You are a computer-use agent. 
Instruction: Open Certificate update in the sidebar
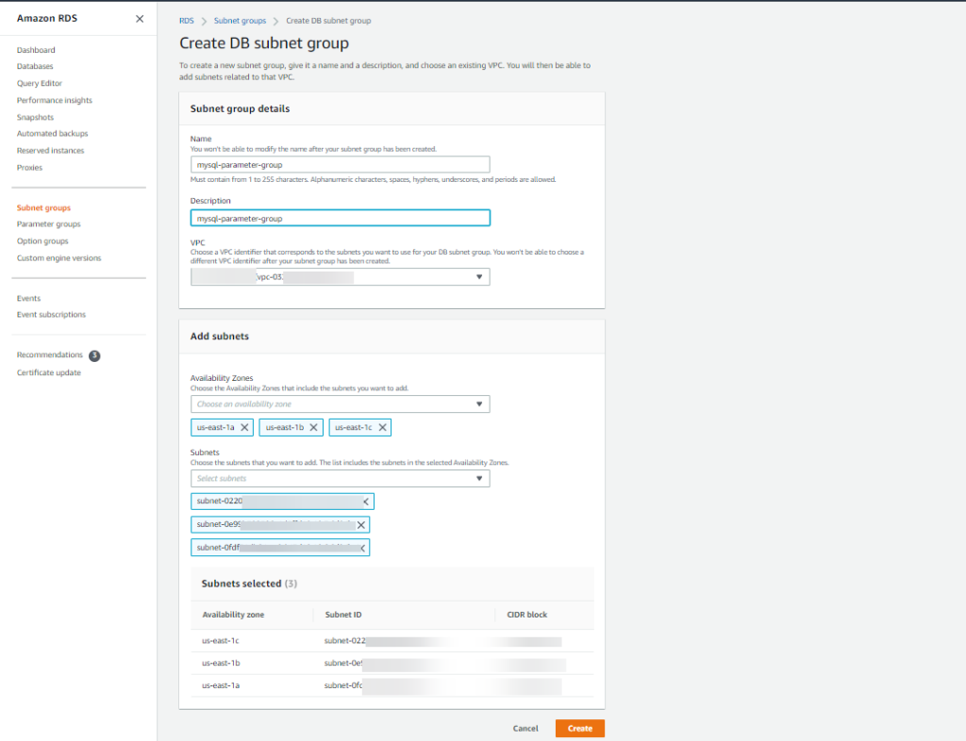(49, 373)
